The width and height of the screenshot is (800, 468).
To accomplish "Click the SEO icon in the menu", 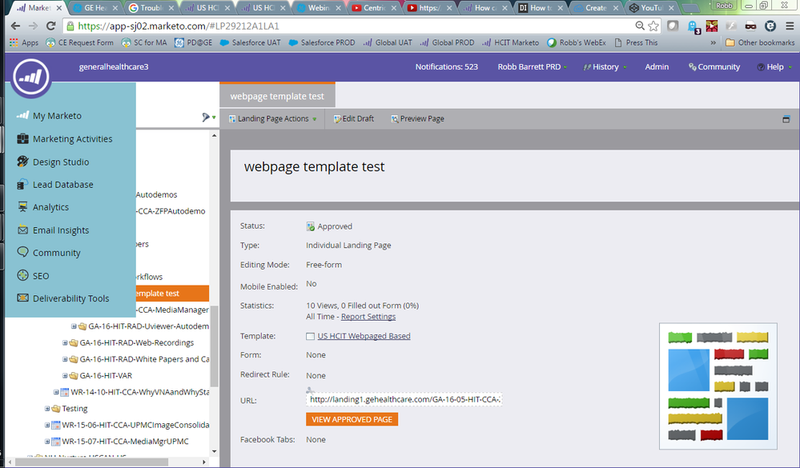I will click(22, 275).
